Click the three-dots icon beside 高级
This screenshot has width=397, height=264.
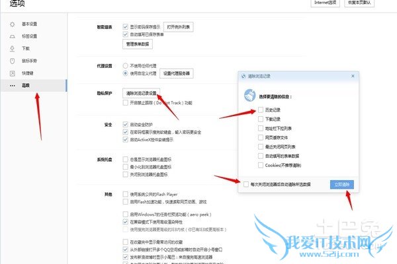click(12, 86)
